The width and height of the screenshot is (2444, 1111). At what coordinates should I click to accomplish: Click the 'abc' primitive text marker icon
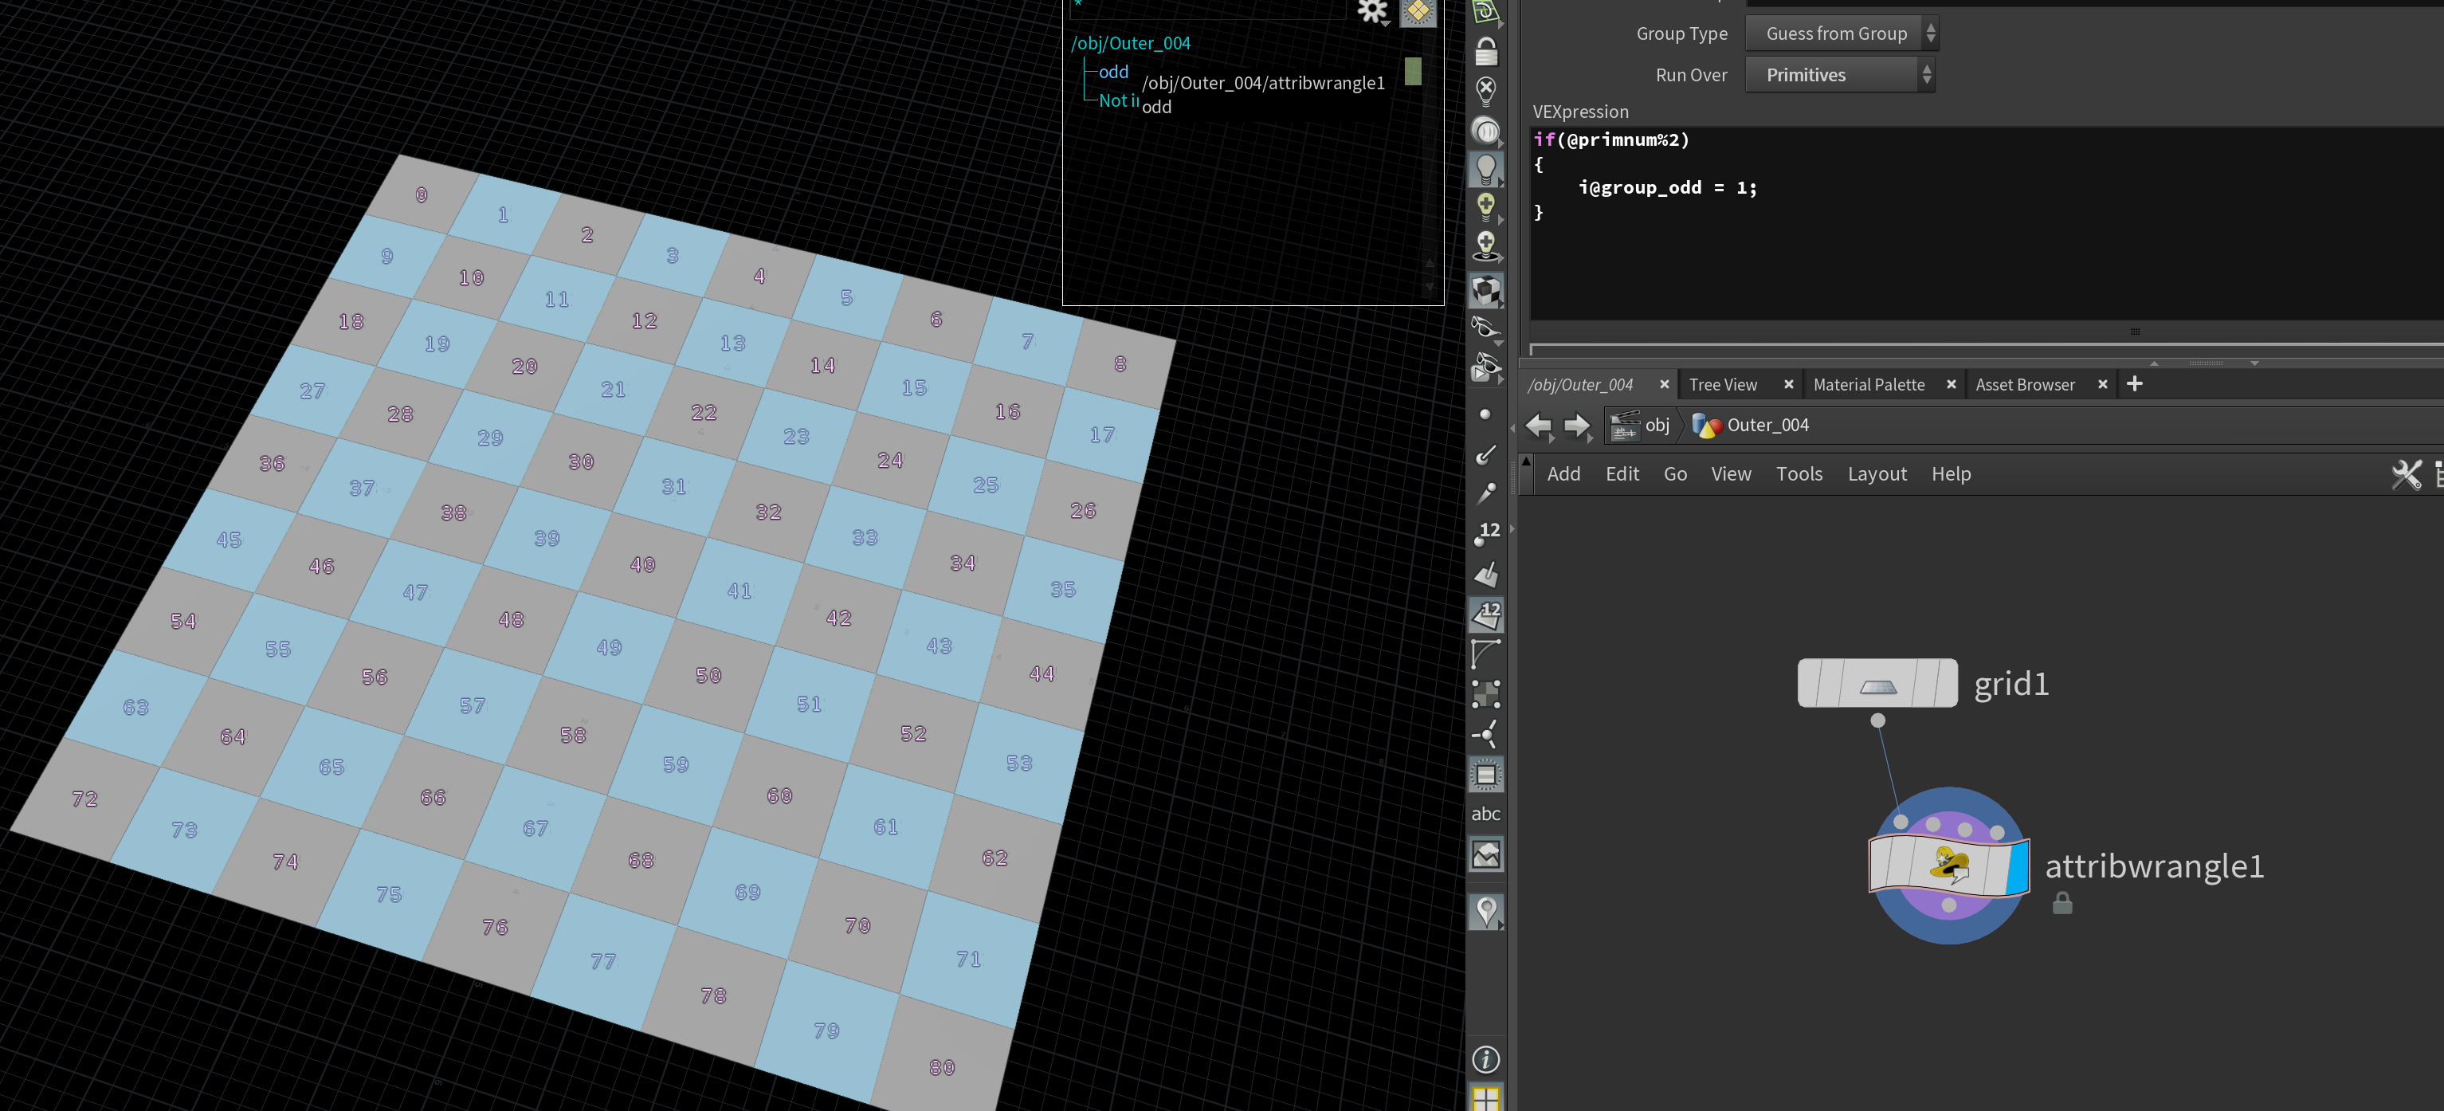click(x=1485, y=813)
